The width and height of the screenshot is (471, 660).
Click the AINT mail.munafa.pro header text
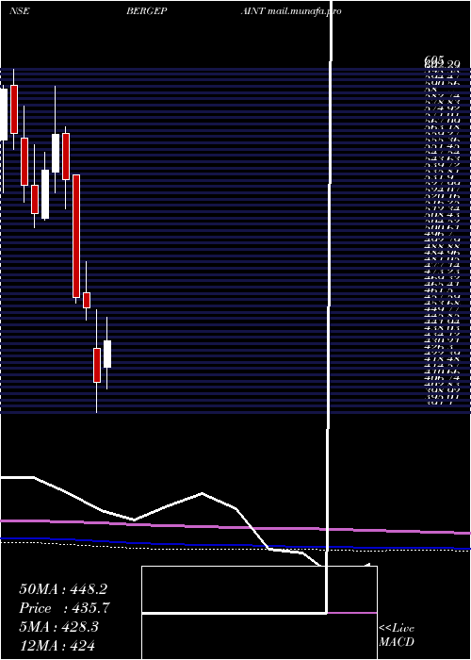point(291,11)
